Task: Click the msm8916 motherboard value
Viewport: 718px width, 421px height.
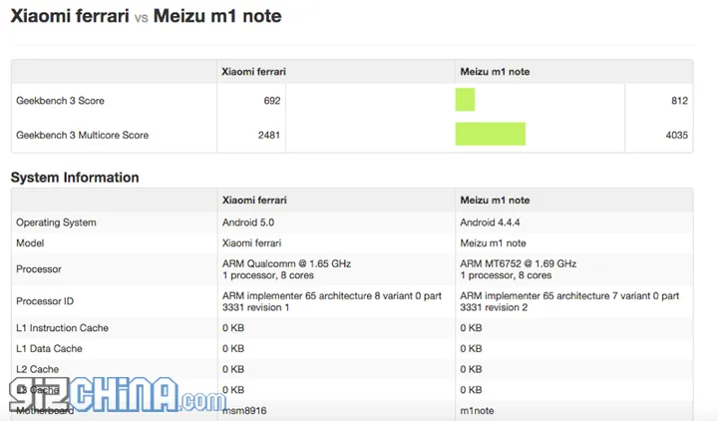Action: [245, 409]
